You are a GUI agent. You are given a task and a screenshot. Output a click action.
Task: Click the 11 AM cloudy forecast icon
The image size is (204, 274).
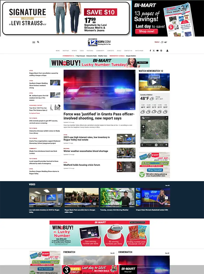pyautogui.click(x=154, y=112)
